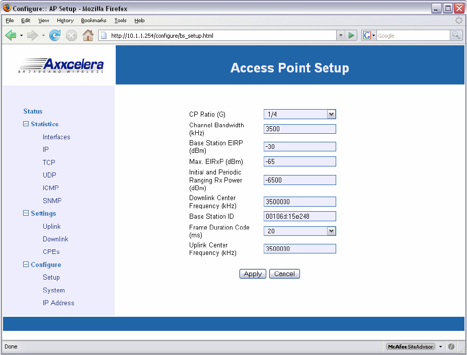Screen dimensions: 467x355
Task: Click inside the Google search box
Action: click(413, 35)
